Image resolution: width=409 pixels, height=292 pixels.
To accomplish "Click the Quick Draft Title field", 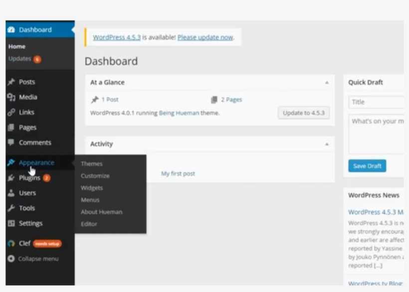I will [376, 102].
